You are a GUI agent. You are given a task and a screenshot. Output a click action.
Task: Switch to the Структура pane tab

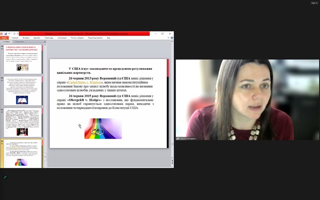pyautogui.click(x=19, y=41)
